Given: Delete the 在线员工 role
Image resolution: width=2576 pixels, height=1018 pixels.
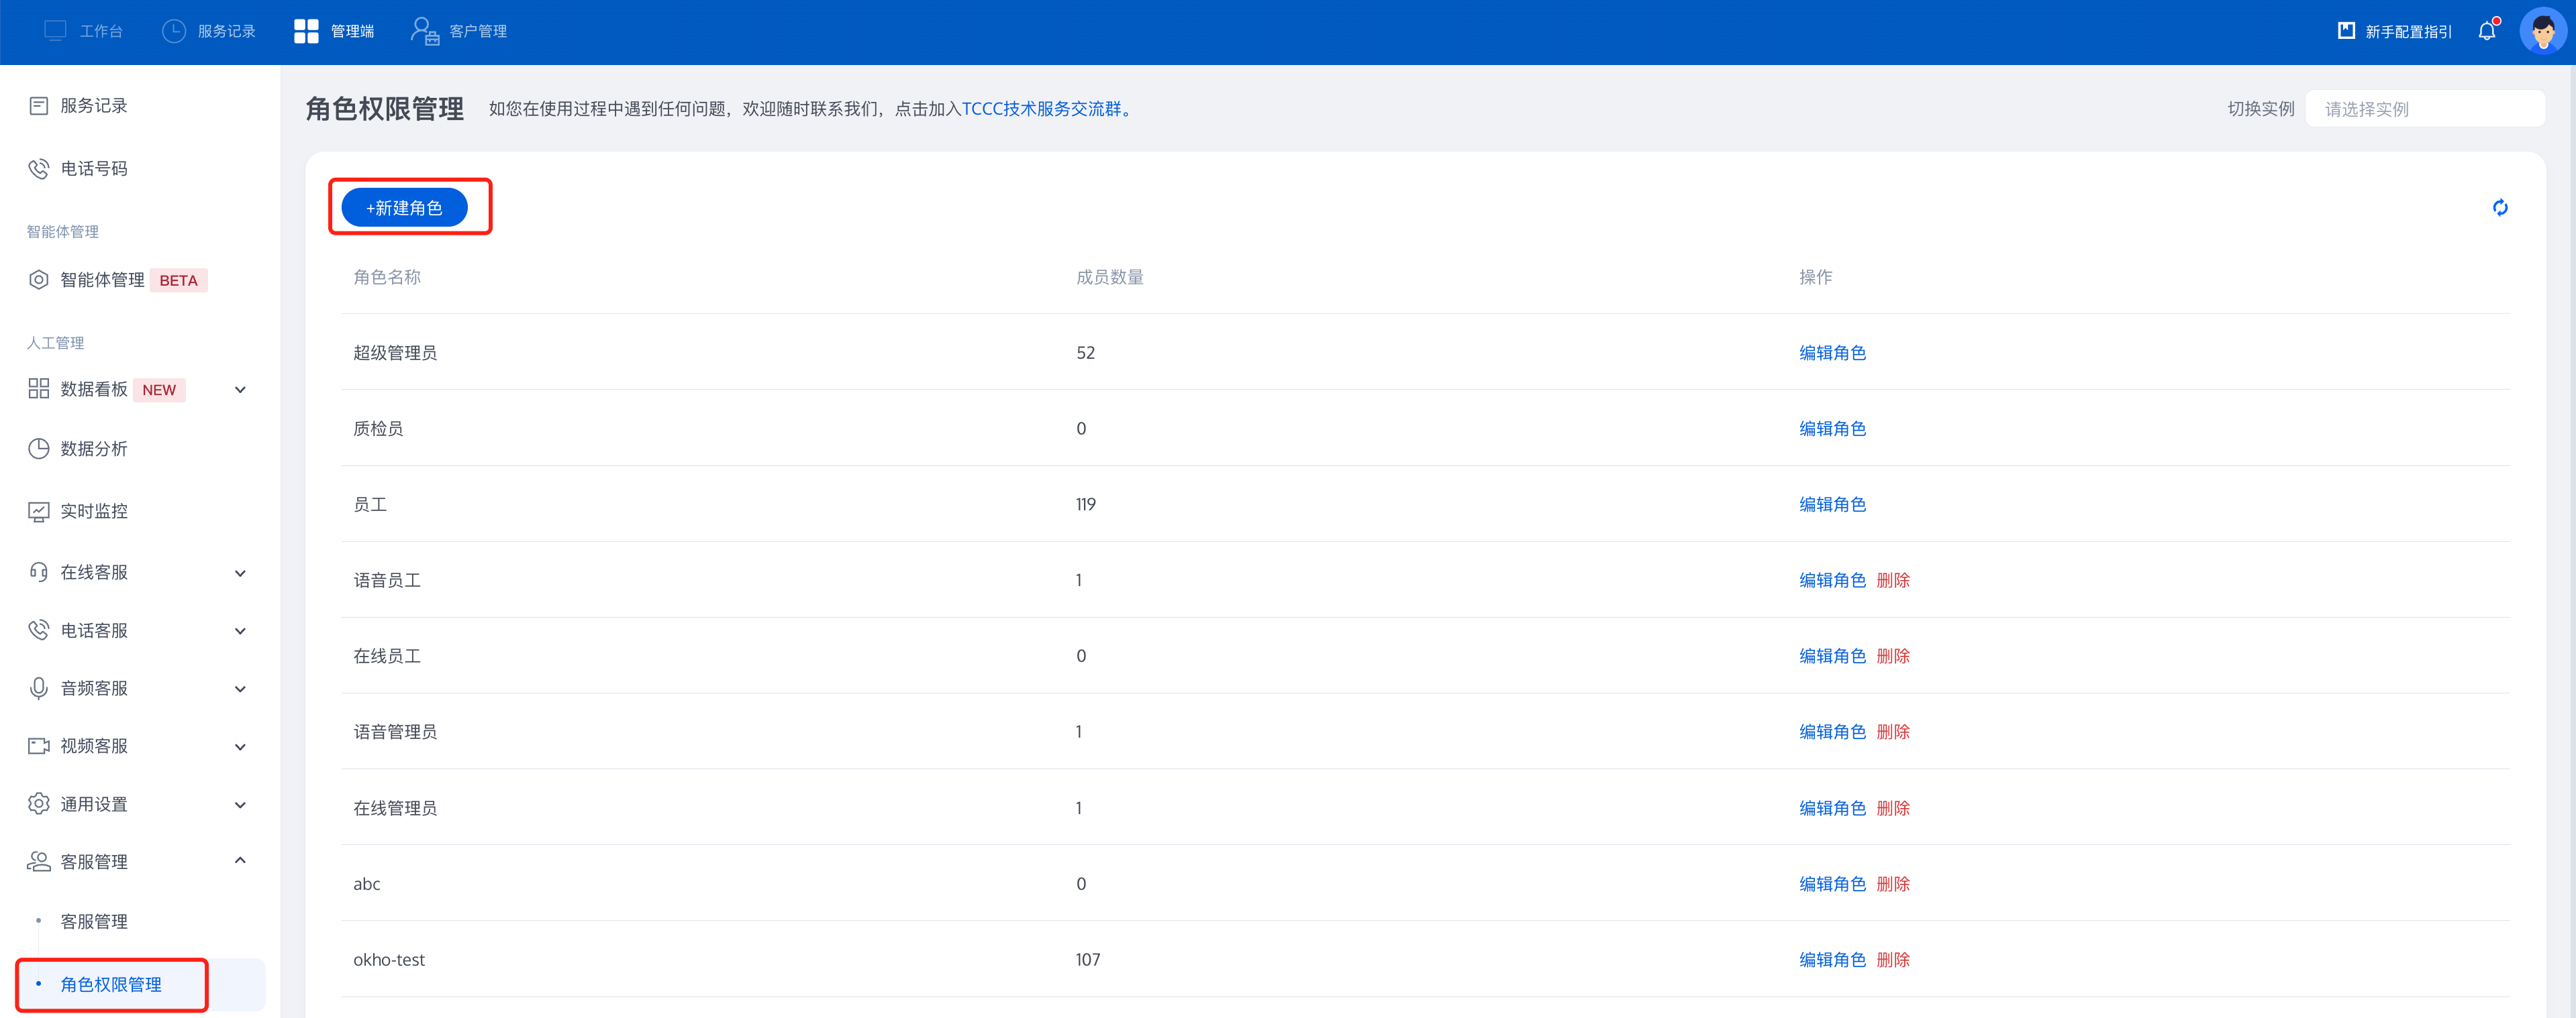Looking at the screenshot, I should [1893, 657].
